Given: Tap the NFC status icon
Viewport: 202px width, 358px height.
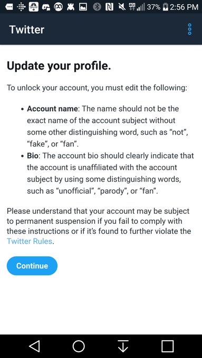Looking at the screenshot, I should pos(109,7).
